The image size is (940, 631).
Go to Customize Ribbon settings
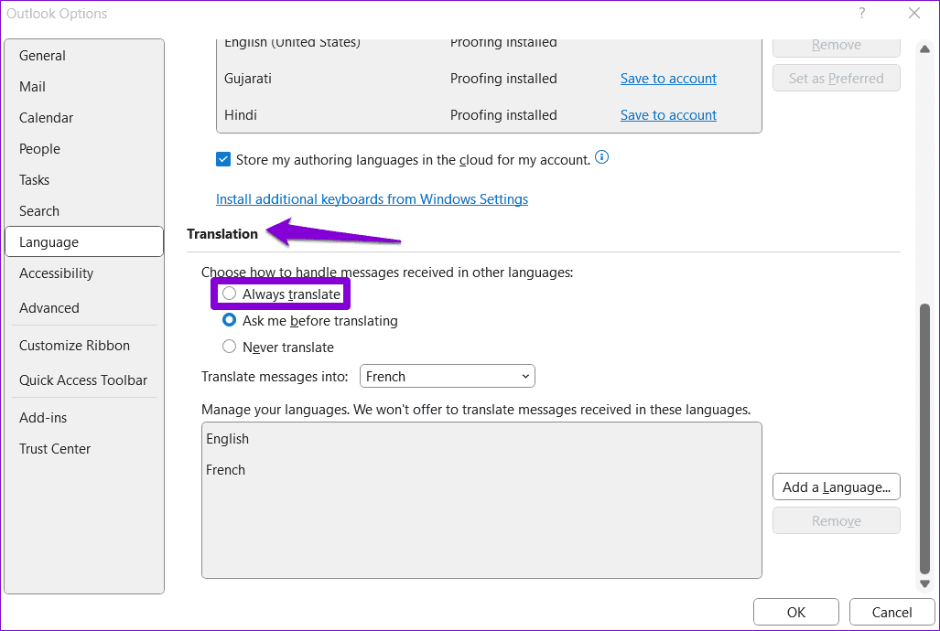tap(84, 346)
